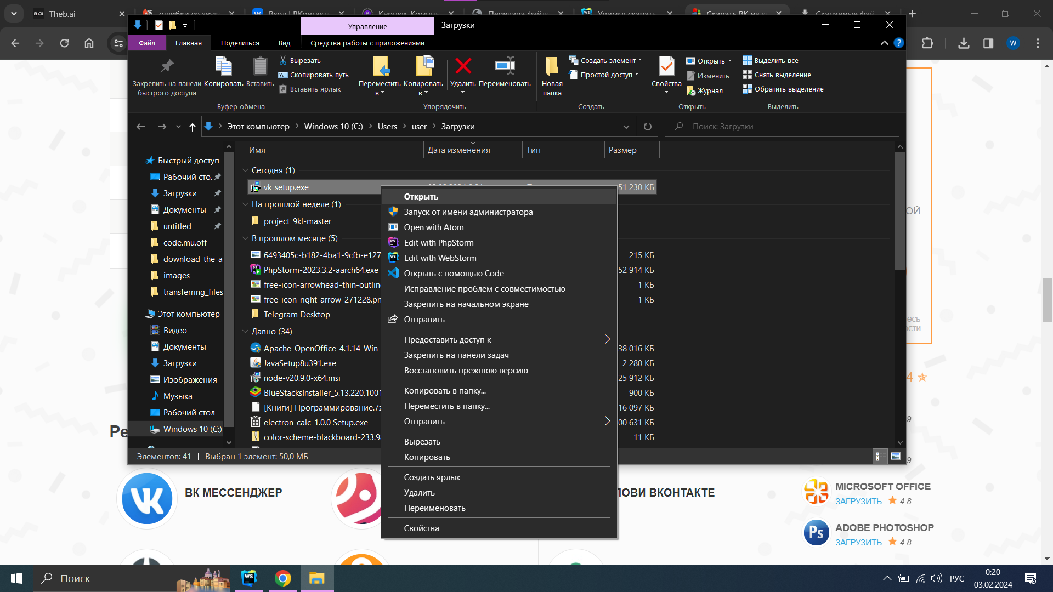Image resolution: width=1053 pixels, height=592 pixels.
Task: Select Windows 10 (C:) in navigation pane
Action: click(x=186, y=429)
